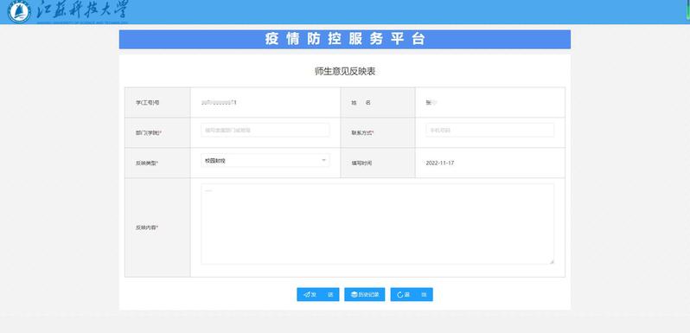
Task: Focus the 部门(学院) input field
Action: pos(265,130)
